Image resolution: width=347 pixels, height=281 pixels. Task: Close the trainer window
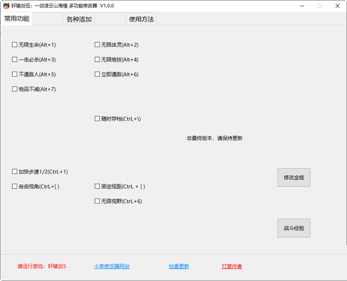click(338, 6)
